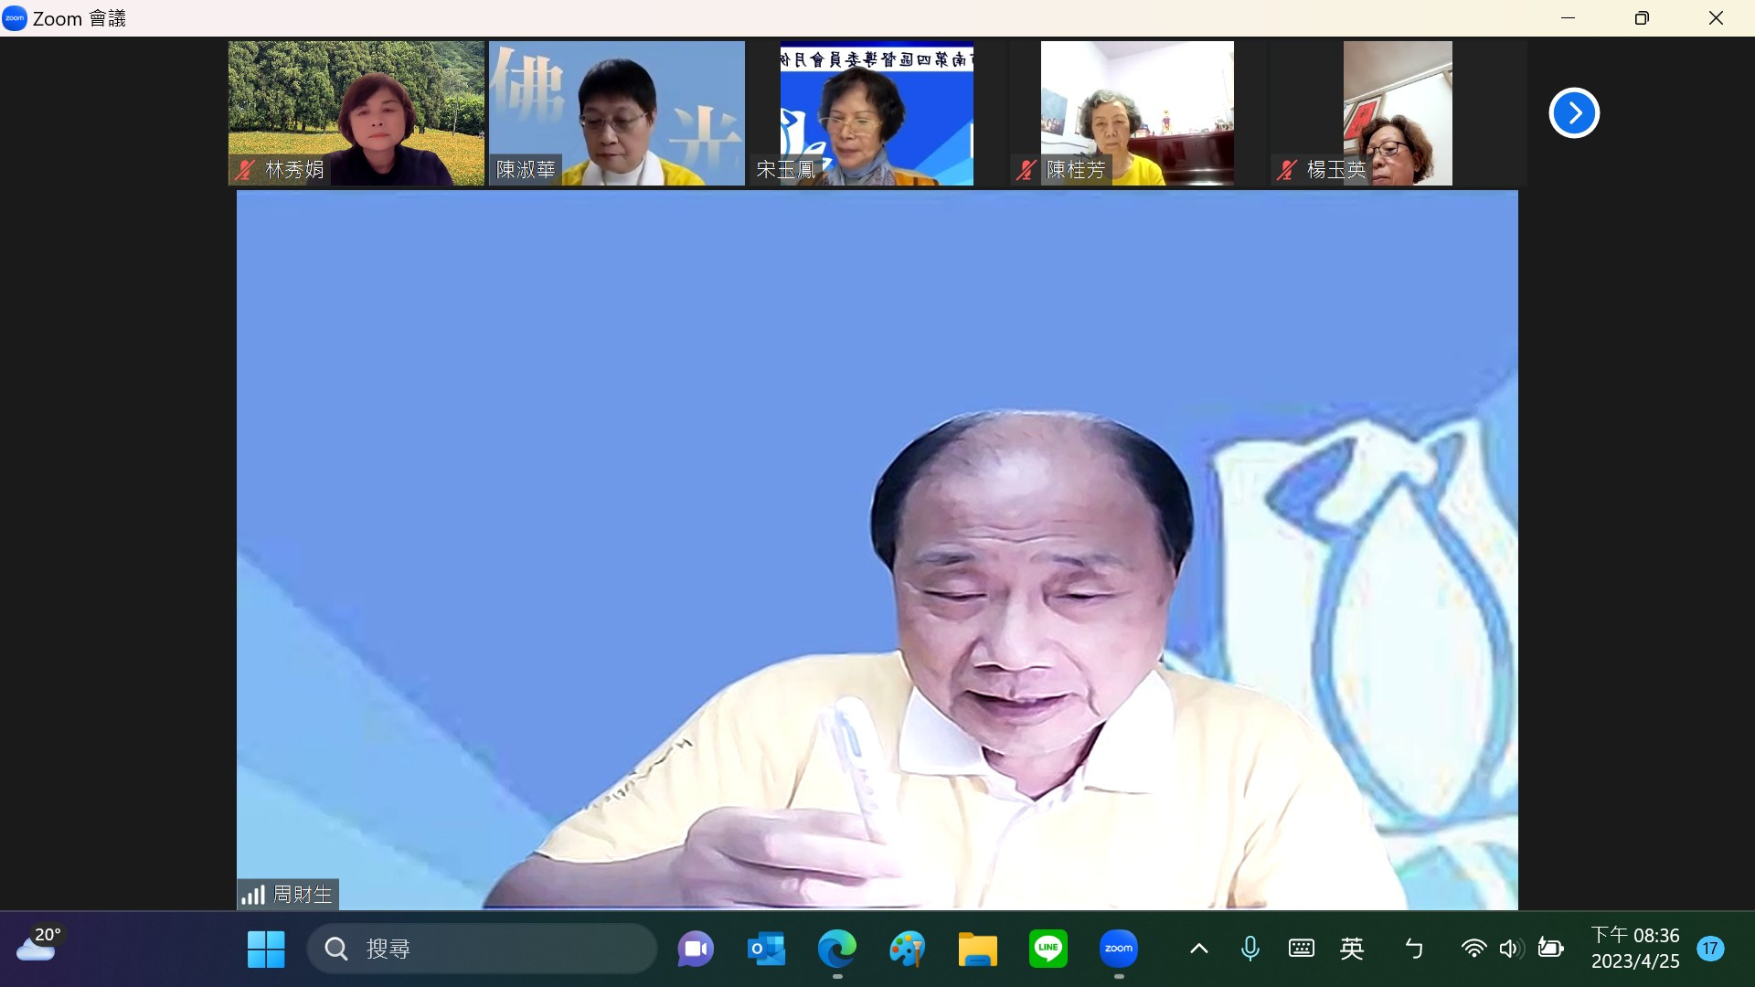Select 宋玉鳳 participant video thumbnail
The image size is (1755, 987).
tap(876, 113)
